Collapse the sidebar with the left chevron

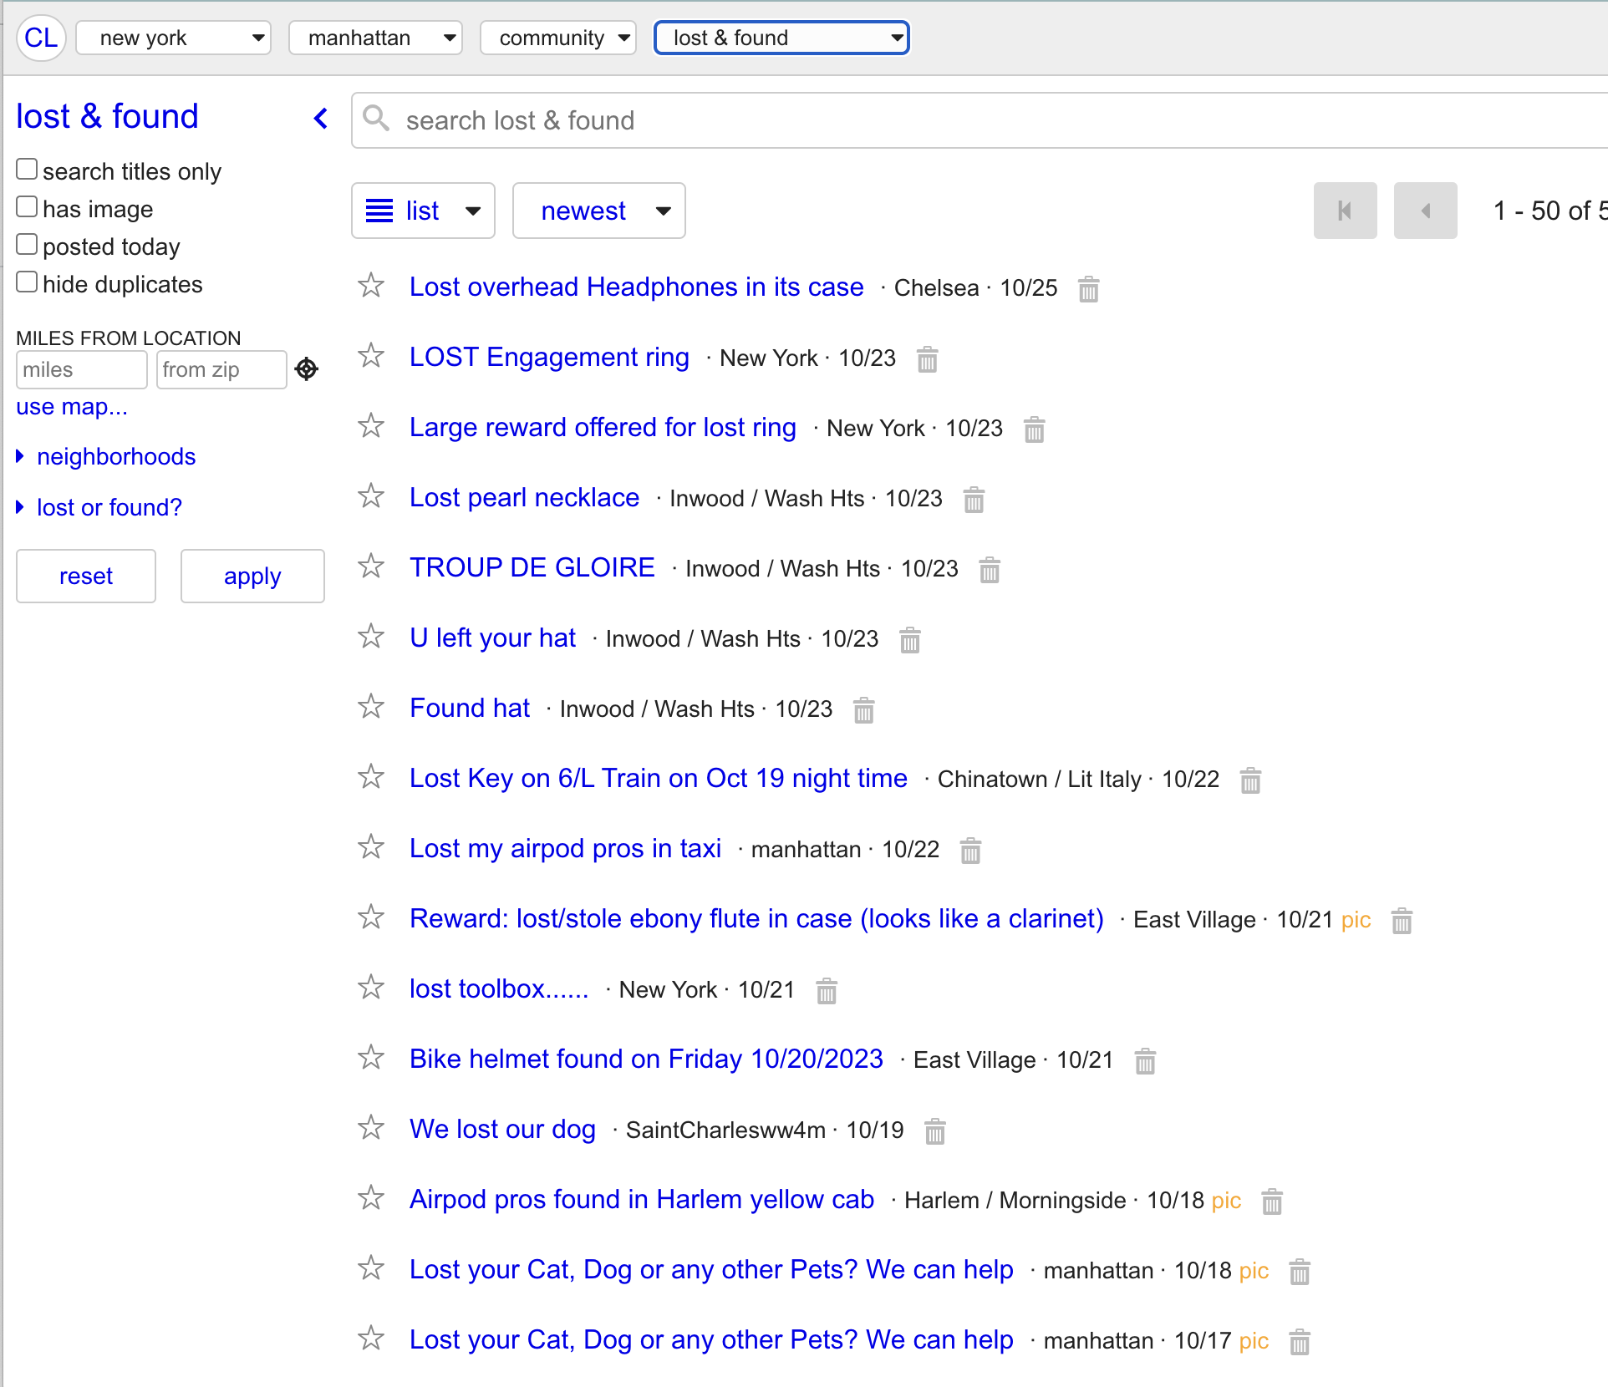click(321, 119)
